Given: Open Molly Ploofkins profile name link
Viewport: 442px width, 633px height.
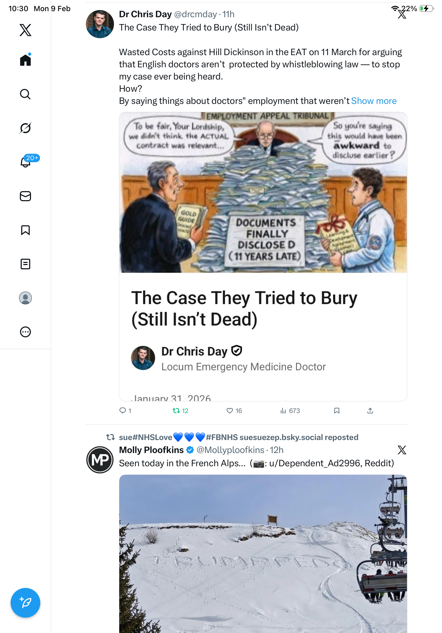Looking at the screenshot, I should (151, 450).
